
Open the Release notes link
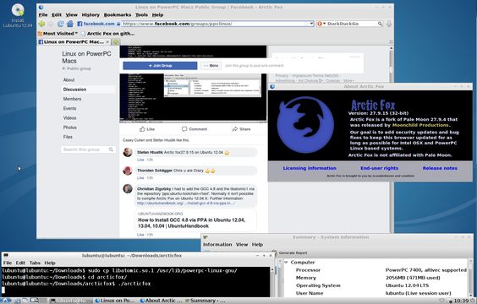point(440,168)
